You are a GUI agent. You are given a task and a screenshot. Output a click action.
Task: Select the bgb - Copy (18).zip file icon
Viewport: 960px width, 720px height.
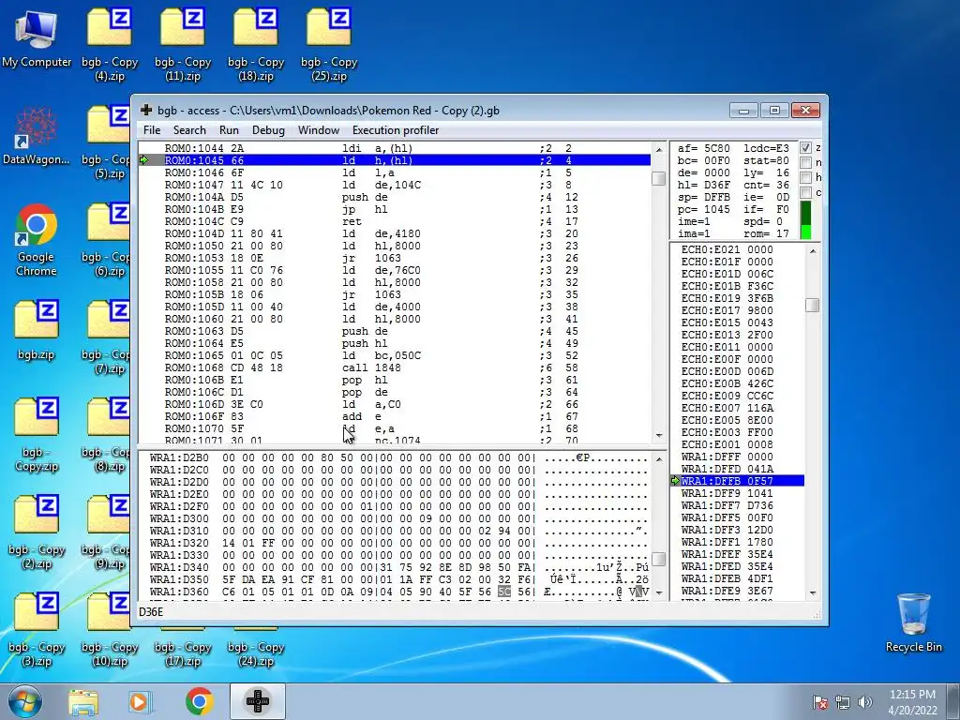tap(256, 43)
